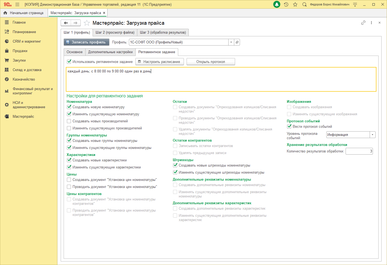Image resolution: width=387 pixels, height=265 pixels.
Task: Expand the Профиль dropdown list
Action: (x=231, y=42)
